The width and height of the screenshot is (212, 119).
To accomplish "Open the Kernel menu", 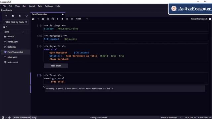I will tap(32, 6).
